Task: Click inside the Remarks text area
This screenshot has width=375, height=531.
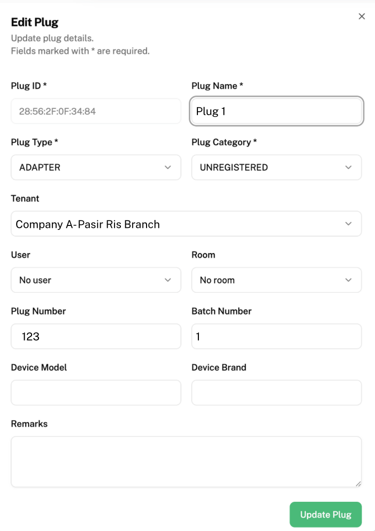Action: tap(186, 460)
